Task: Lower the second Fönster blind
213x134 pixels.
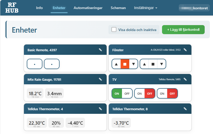Action: click(162, 64)
